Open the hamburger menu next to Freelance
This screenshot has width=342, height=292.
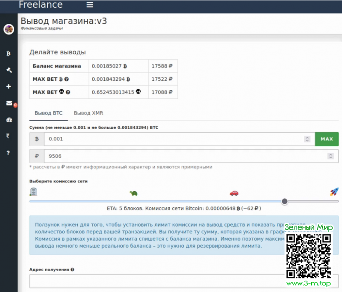[x=90, y=5]
